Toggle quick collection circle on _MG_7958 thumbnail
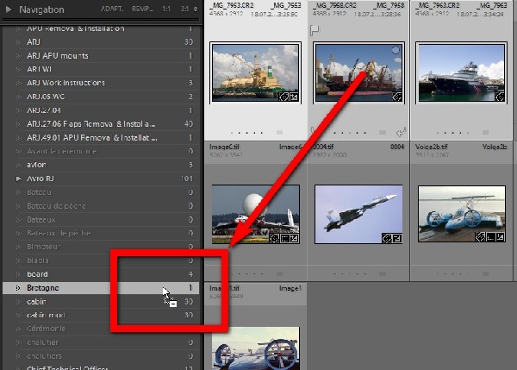 (x=396, y=50)
